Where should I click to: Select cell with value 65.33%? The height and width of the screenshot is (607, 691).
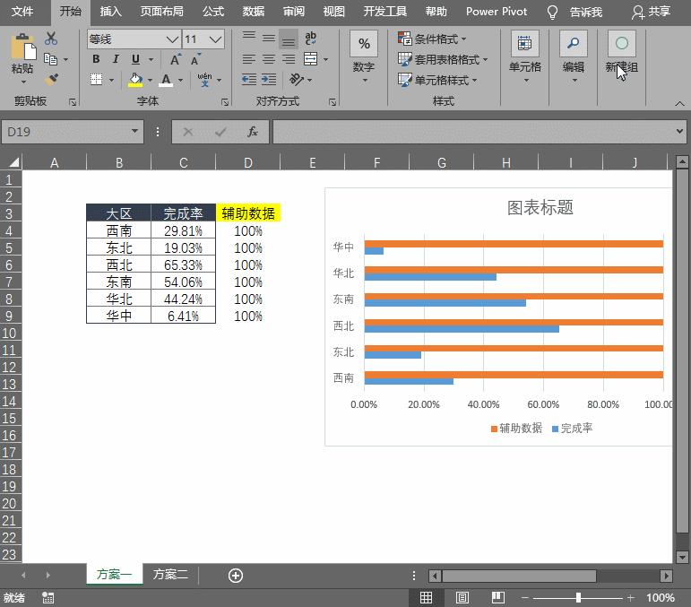pyautogui.click(x=183, y=264)
